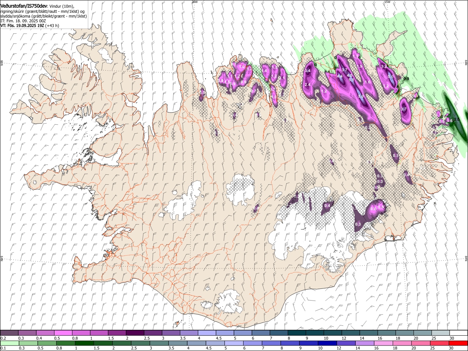Pick the rain legend swatch starting at 20
The image size is (468, 351).
(x=420, y=343)
